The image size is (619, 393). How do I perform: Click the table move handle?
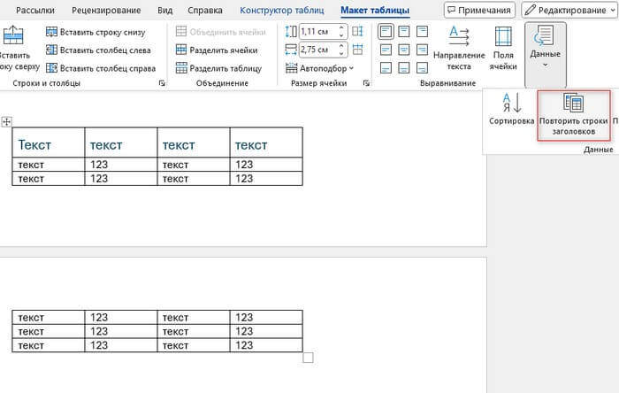pos(7,120)
